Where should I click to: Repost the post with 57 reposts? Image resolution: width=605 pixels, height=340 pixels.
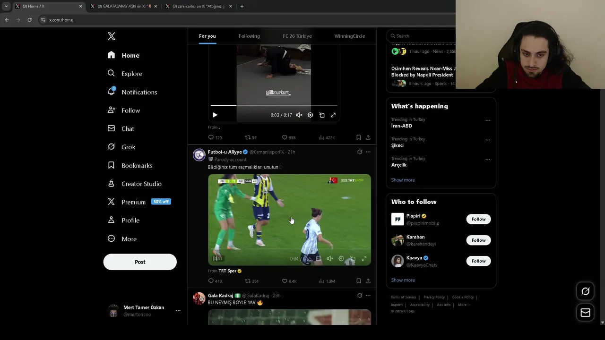coord(251,137)
